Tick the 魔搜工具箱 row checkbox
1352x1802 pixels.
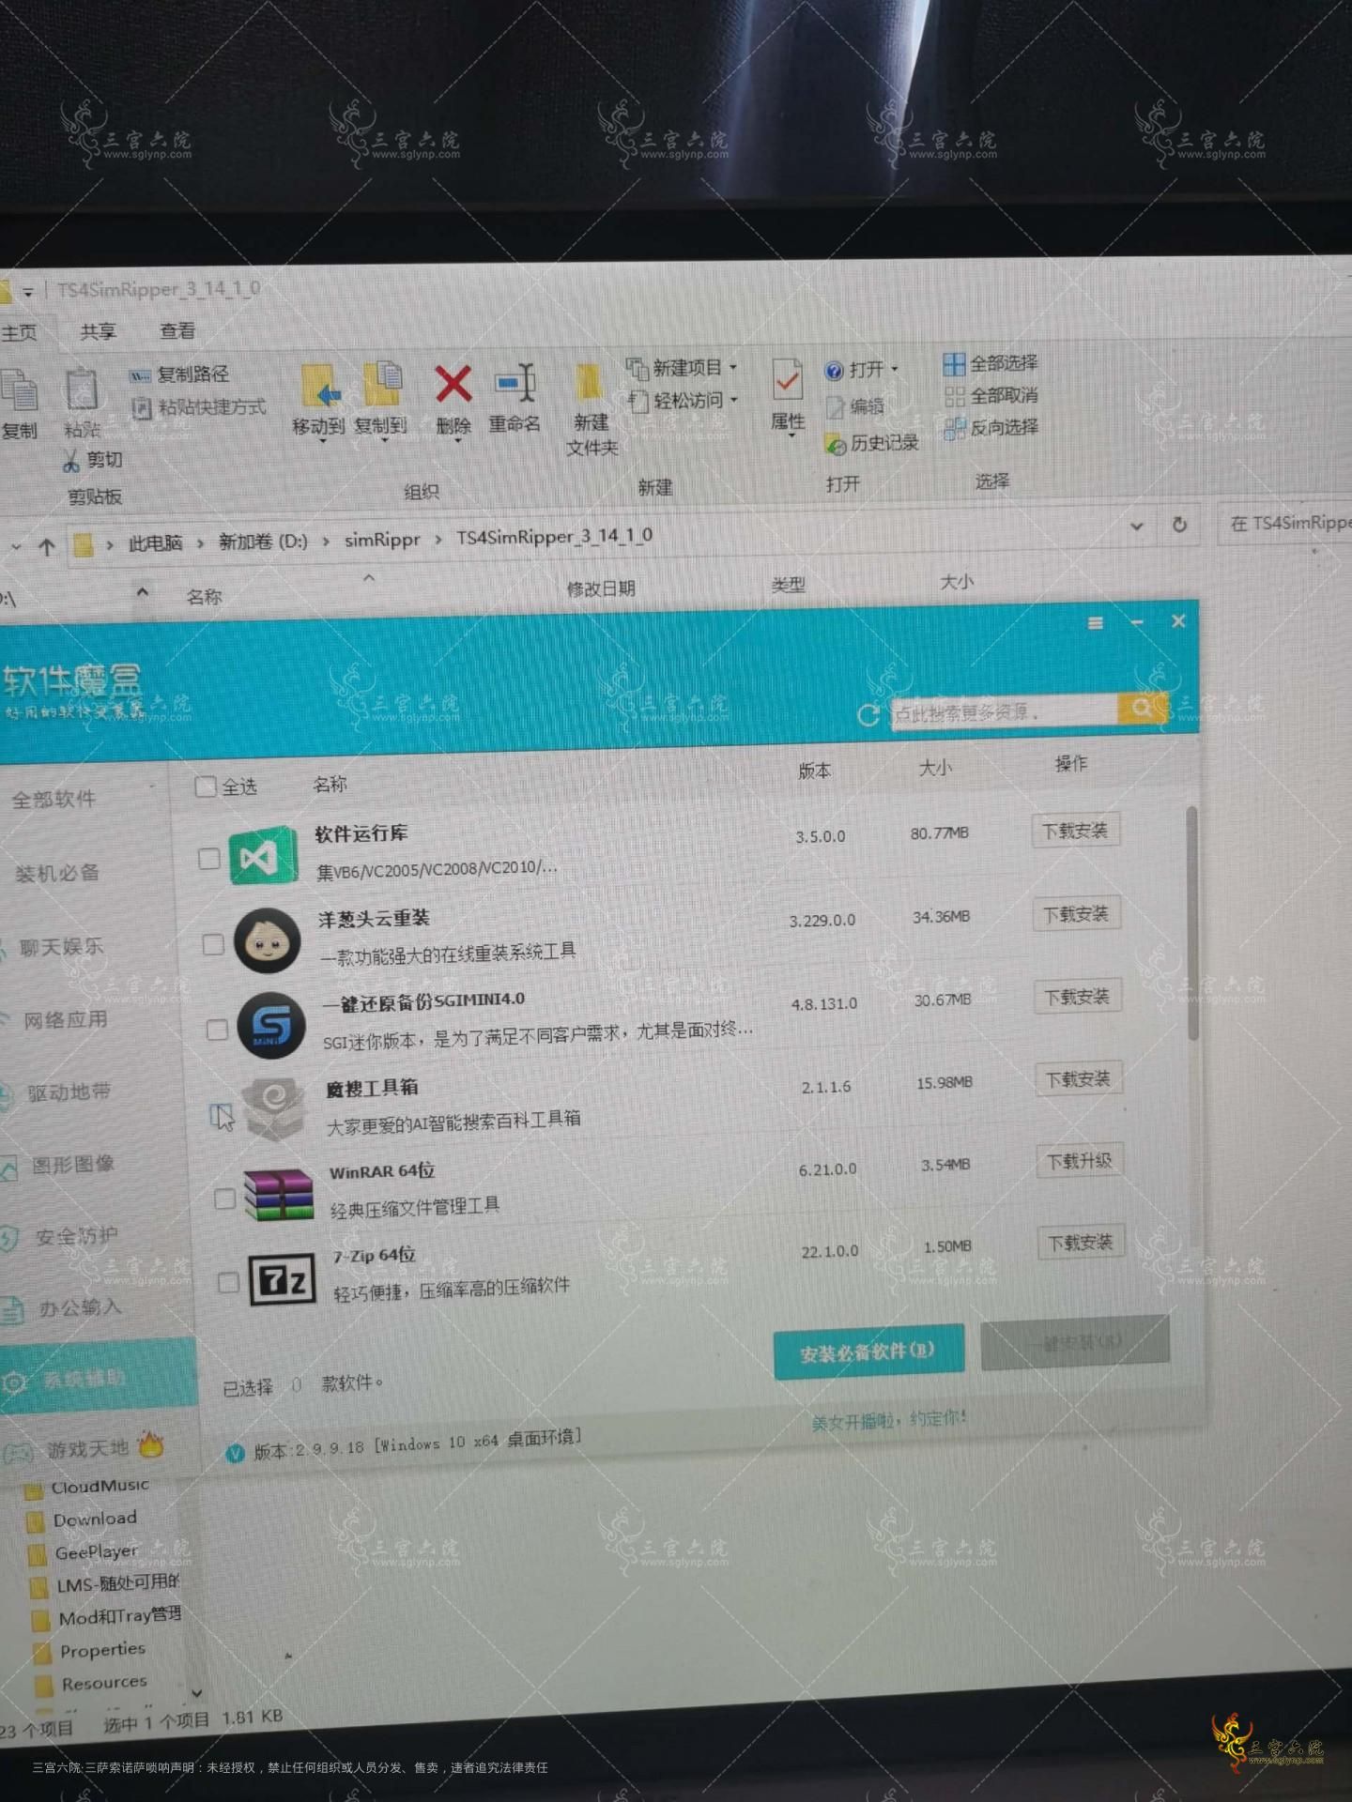(222, 1115)
